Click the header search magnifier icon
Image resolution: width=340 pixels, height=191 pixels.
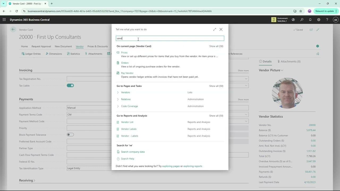pos(302,20)
